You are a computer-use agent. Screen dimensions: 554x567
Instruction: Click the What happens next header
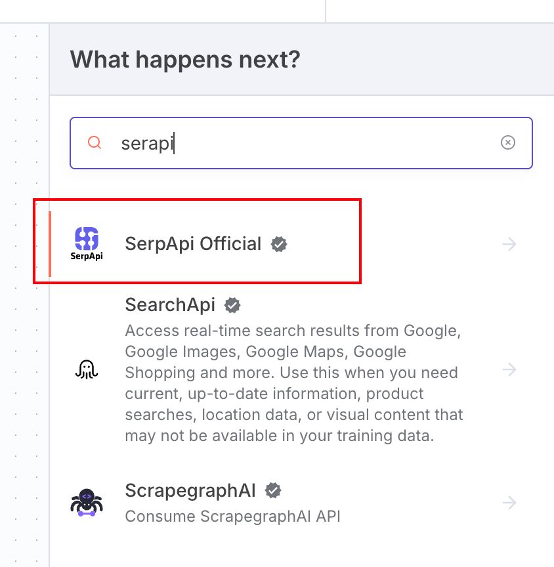185,59
